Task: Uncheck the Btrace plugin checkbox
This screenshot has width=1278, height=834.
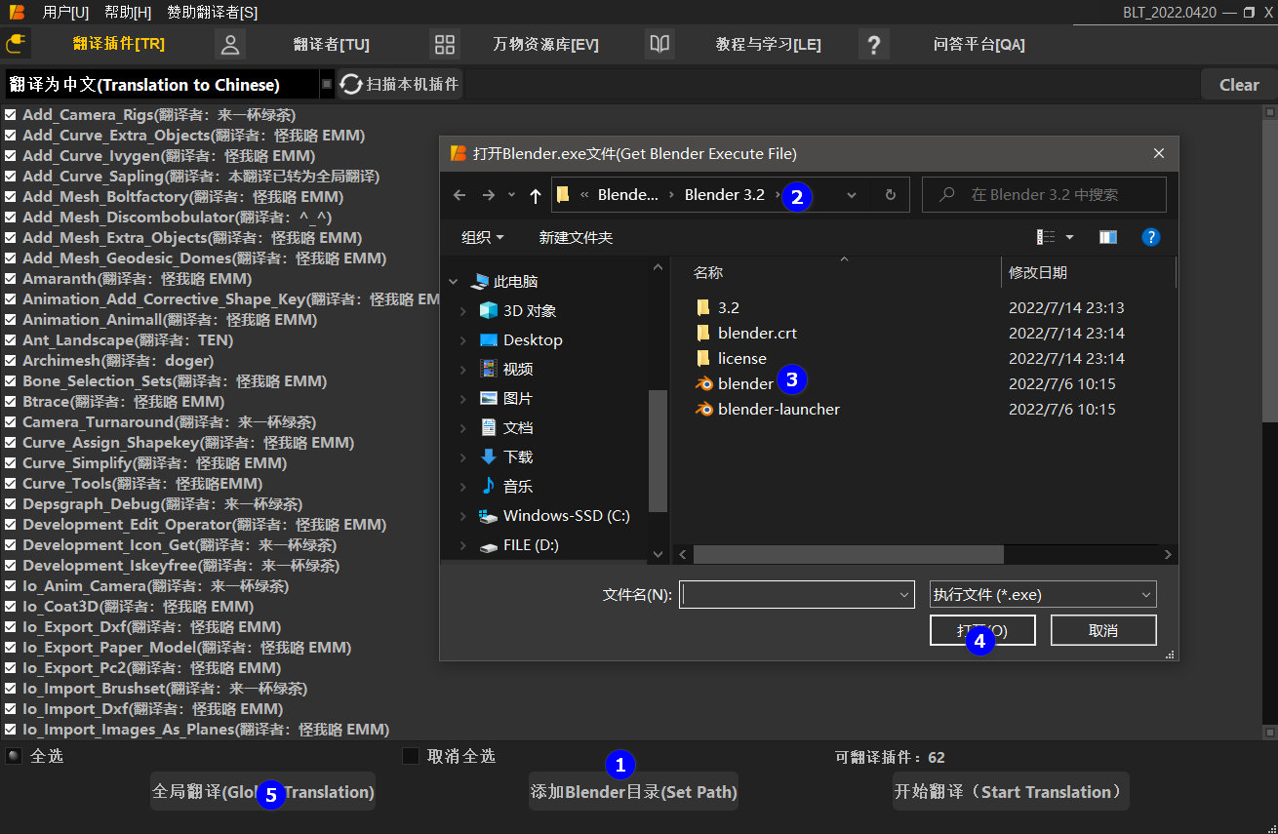Action: (10, 402)
